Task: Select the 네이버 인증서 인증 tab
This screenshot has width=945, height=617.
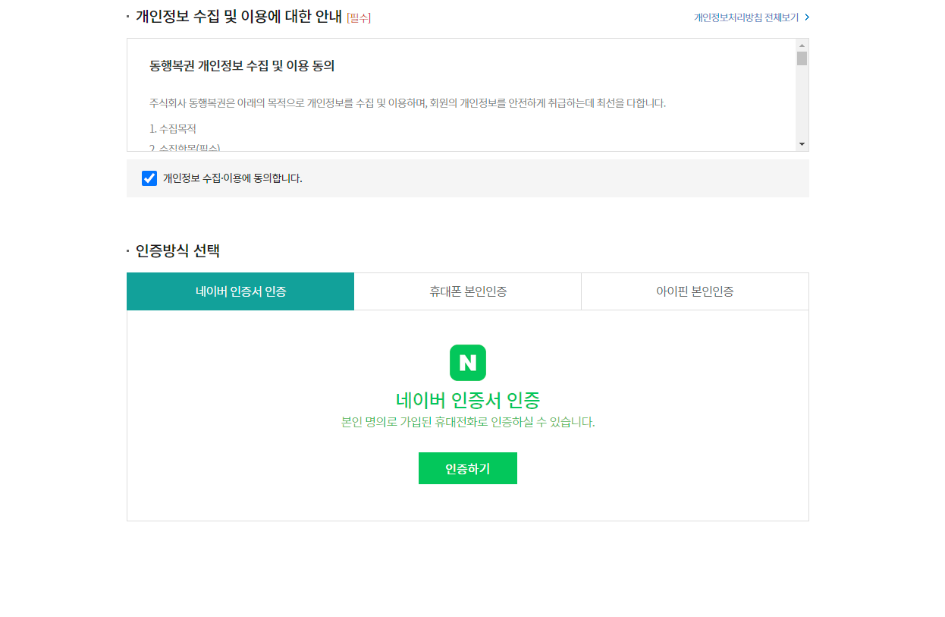Action: click(x=240, y=291)
